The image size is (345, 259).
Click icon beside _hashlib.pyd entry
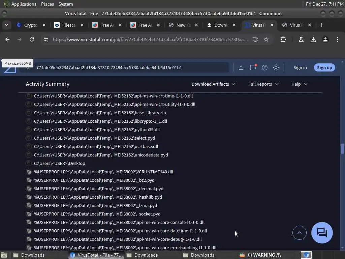pos(28,197)
